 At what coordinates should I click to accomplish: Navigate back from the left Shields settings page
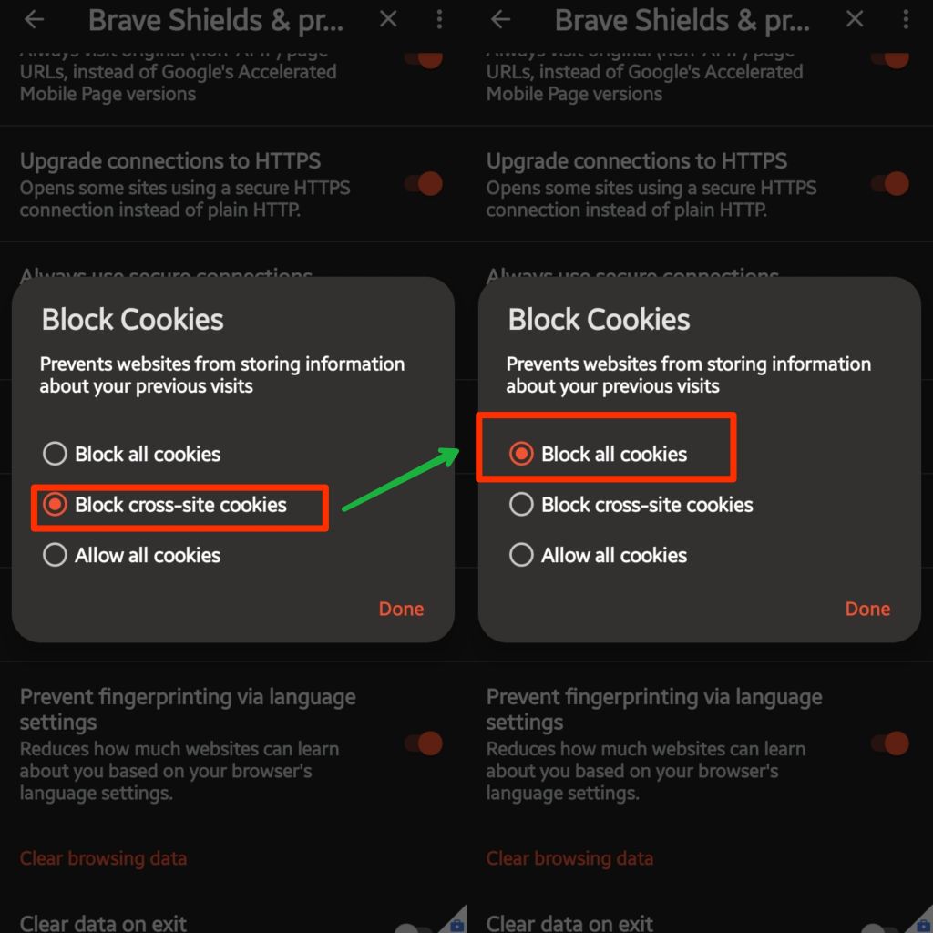click(34, 19)
